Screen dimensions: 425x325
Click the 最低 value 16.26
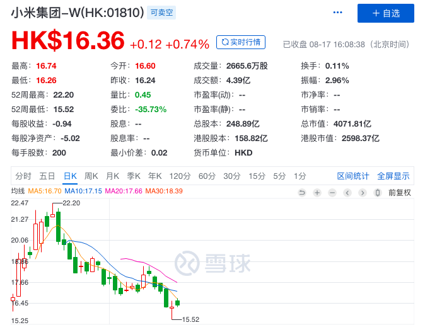(x=47, y=81)
